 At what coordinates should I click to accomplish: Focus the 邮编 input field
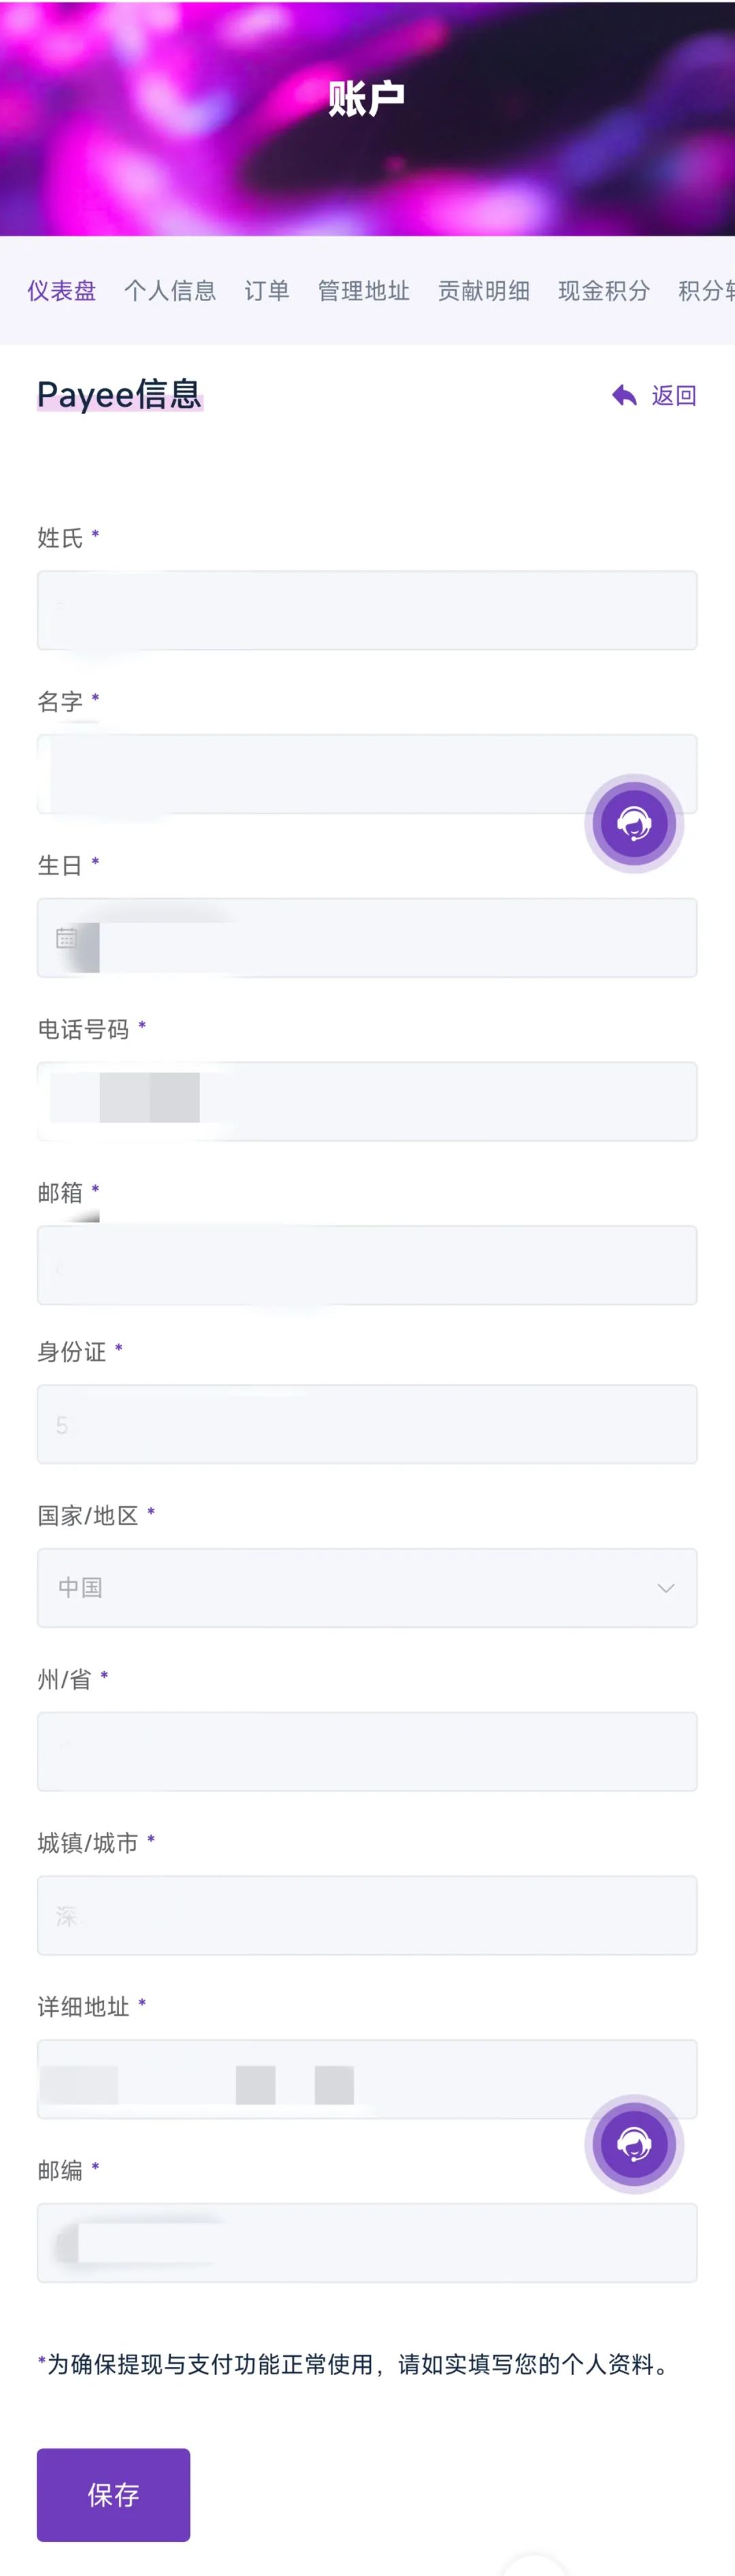pyautogui.click(x=367, y=2243)
